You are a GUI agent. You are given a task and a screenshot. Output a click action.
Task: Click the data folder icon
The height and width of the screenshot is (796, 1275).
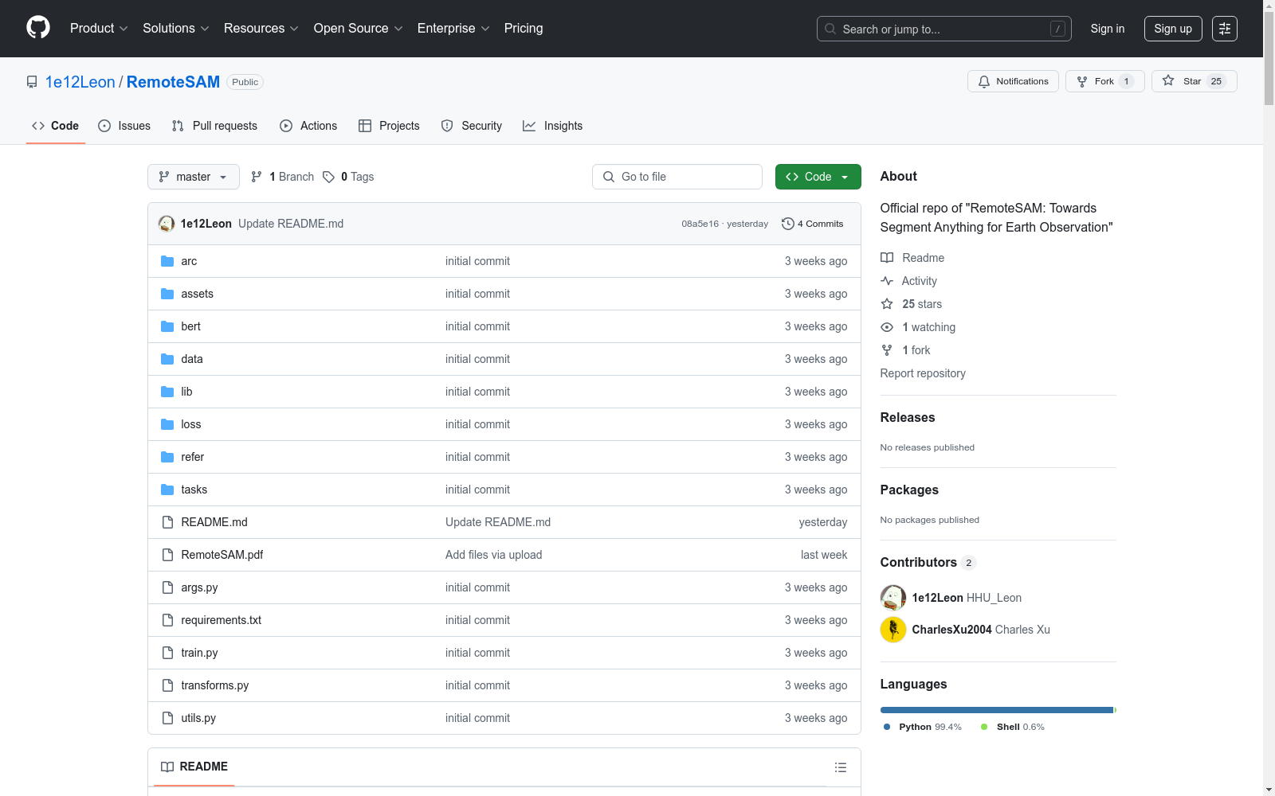(167, 359)
